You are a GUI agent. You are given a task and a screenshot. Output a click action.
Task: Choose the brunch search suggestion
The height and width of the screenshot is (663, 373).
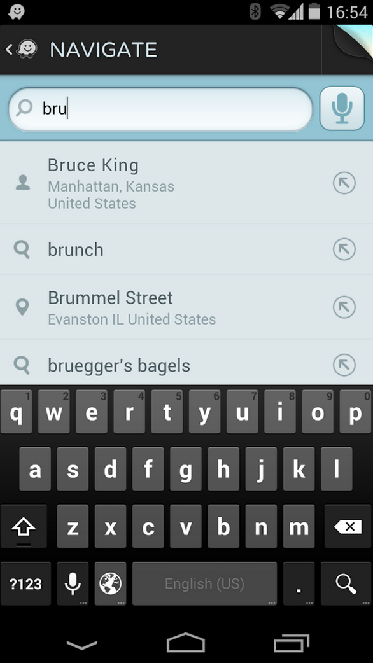click(159, 249)
